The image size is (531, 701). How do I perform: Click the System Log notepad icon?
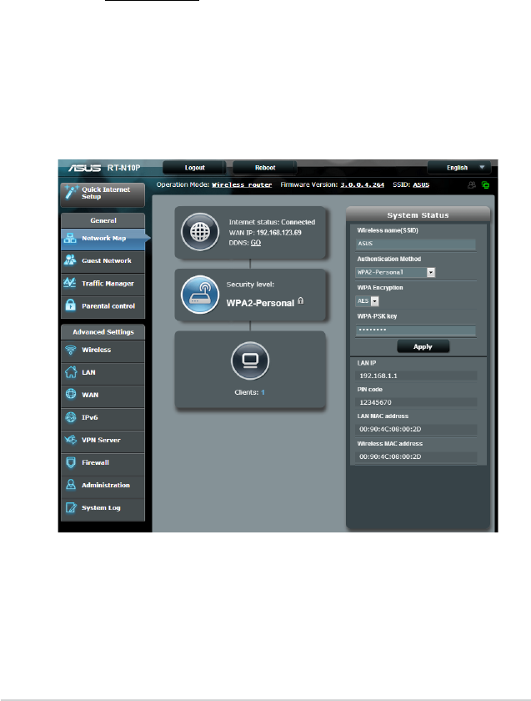pyautogui.click(x=71, y=507)
